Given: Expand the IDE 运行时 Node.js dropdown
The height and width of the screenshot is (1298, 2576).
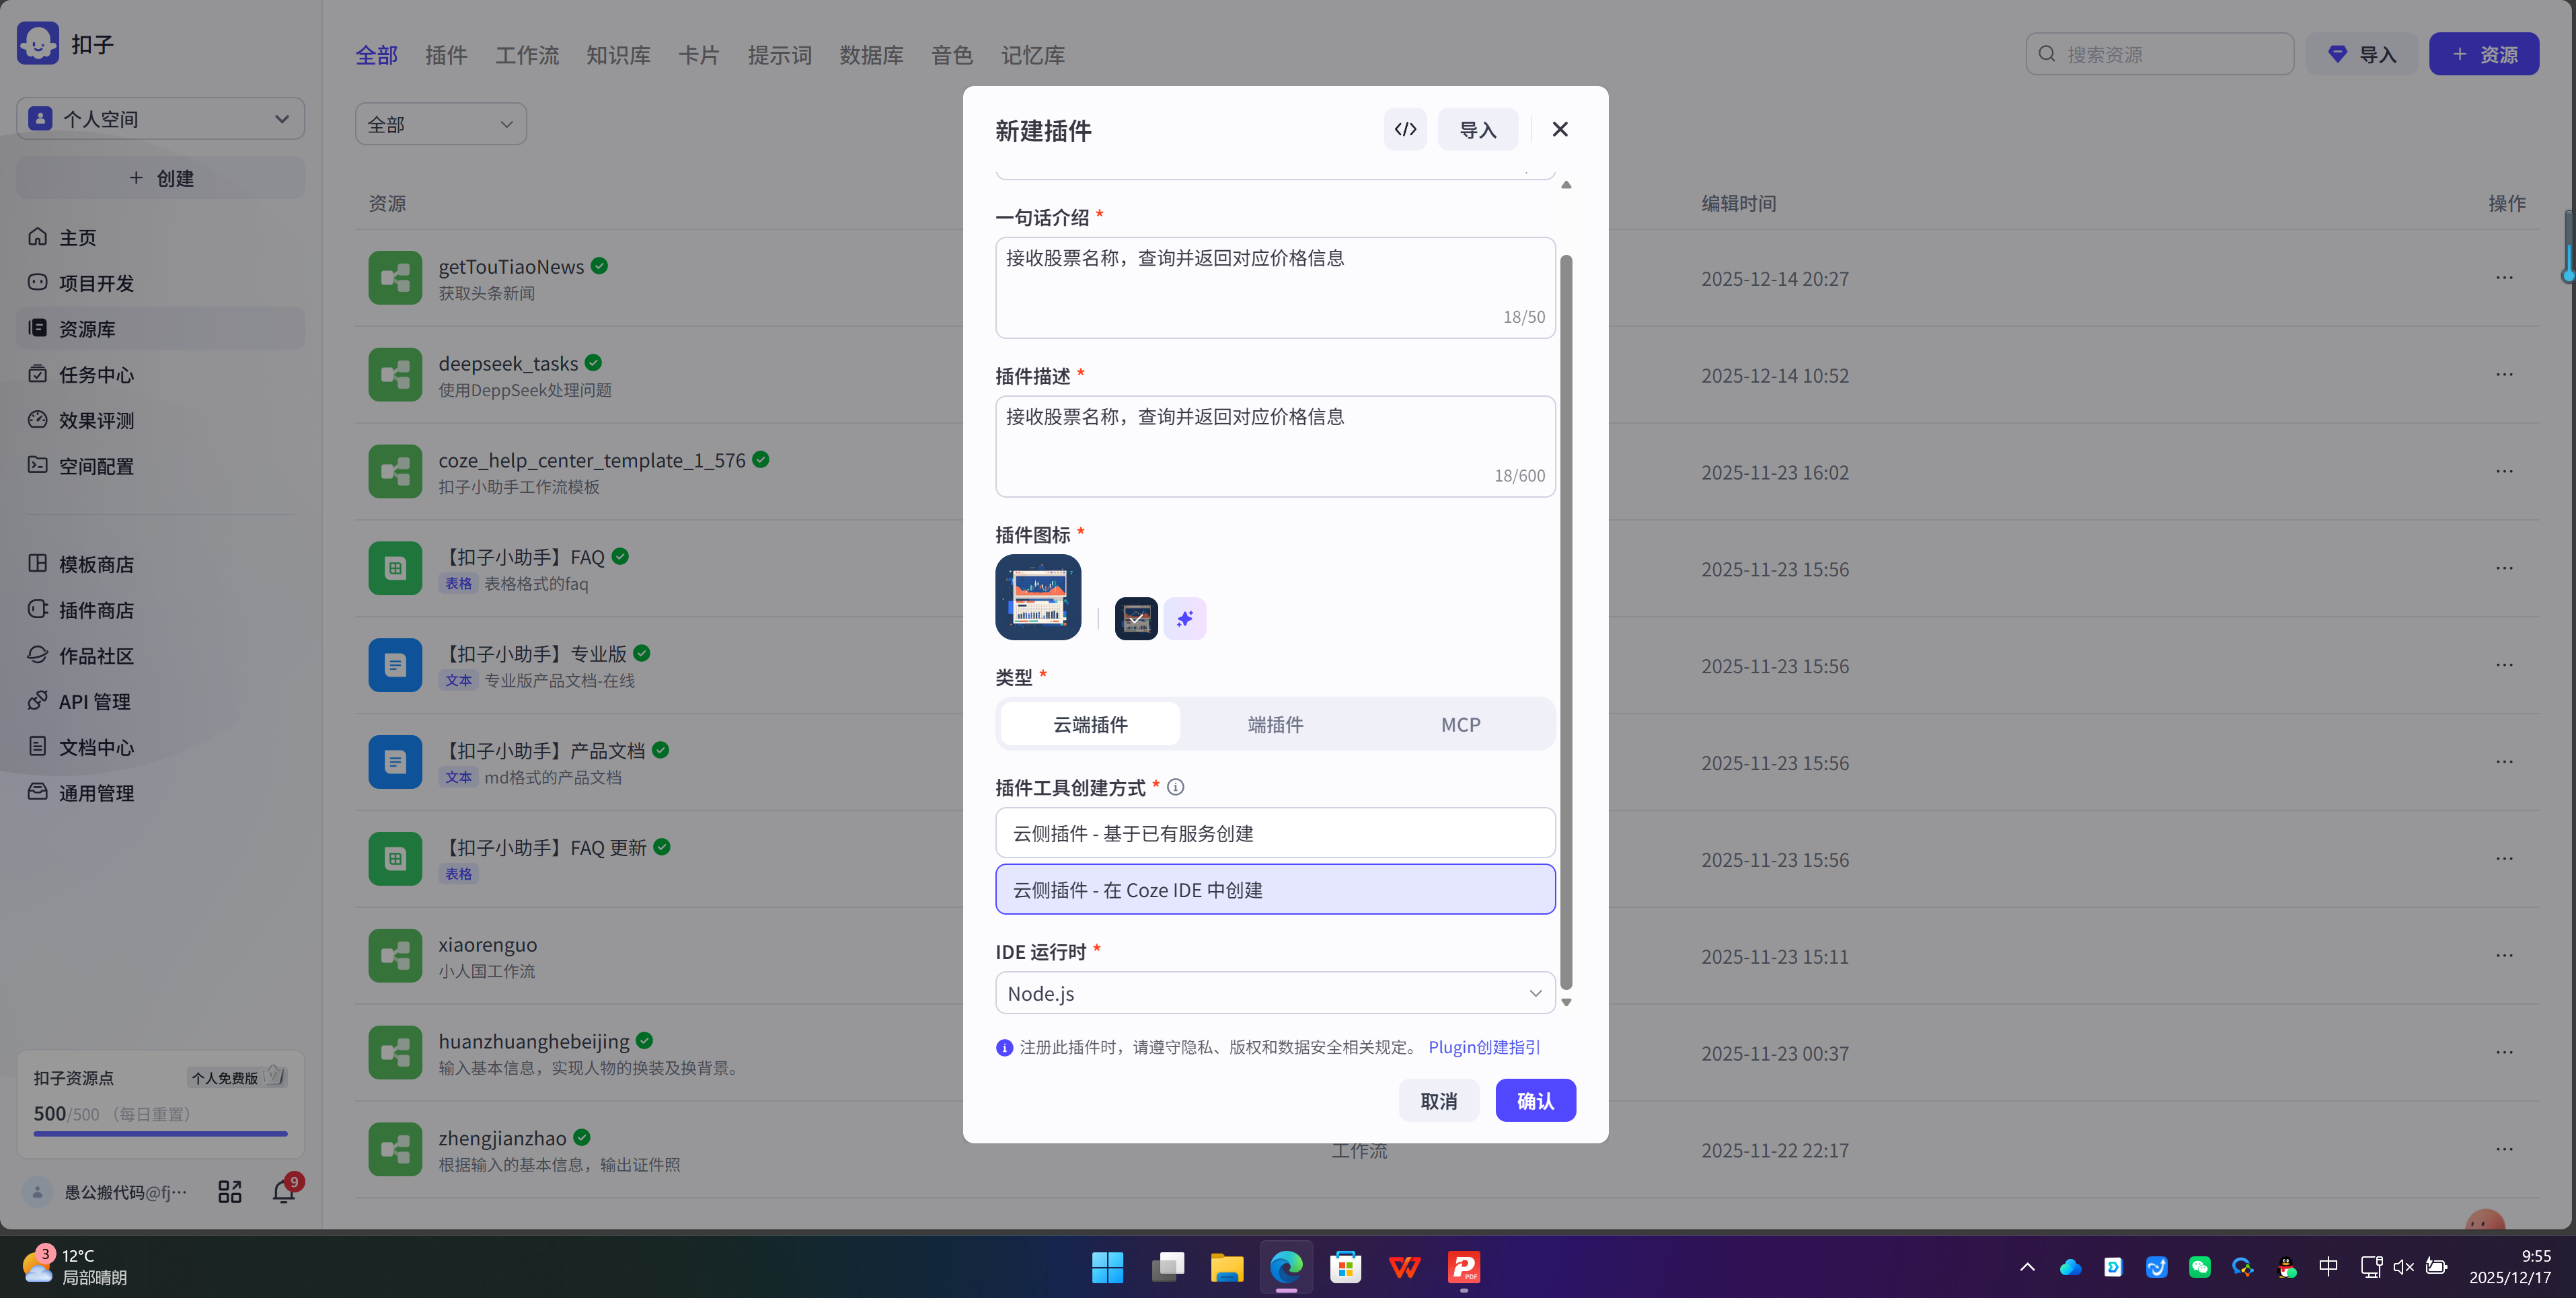Looking at the screenshot, I should tap(1275, 993).
